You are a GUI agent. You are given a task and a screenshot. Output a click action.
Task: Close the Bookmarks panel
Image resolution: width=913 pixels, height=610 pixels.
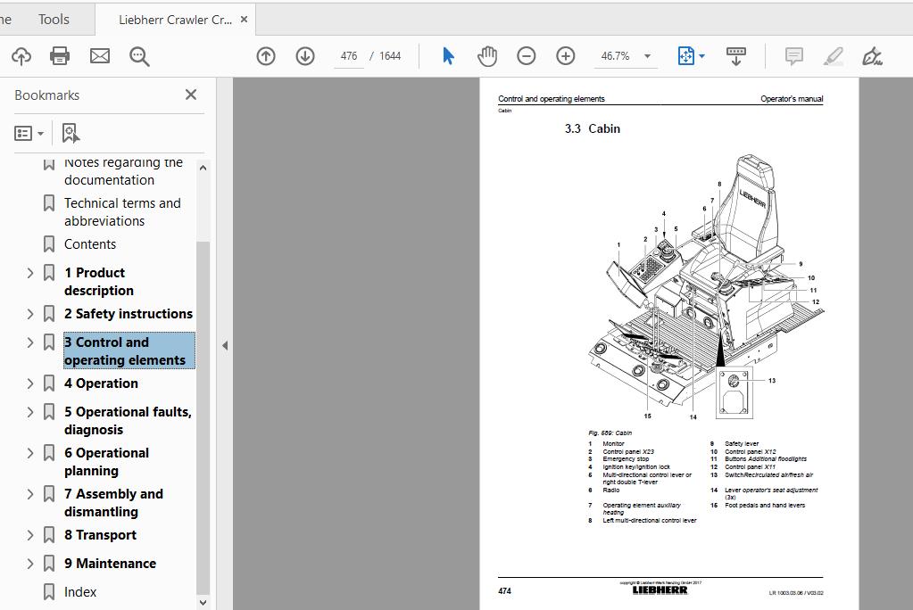pos(191,95)
